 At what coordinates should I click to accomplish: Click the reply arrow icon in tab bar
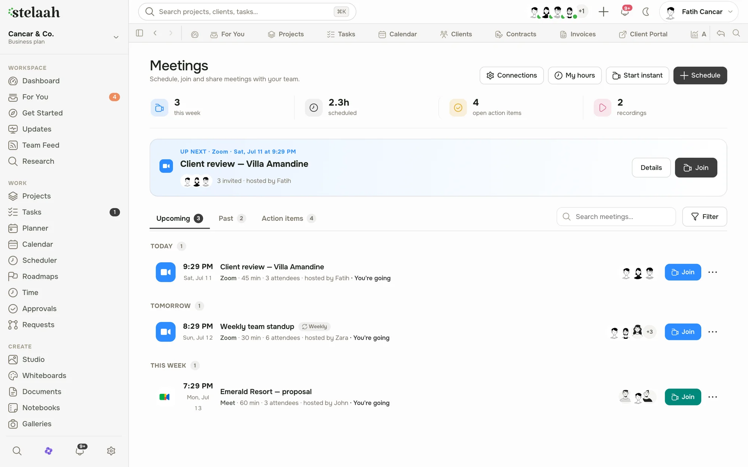[x=721, y=33]
